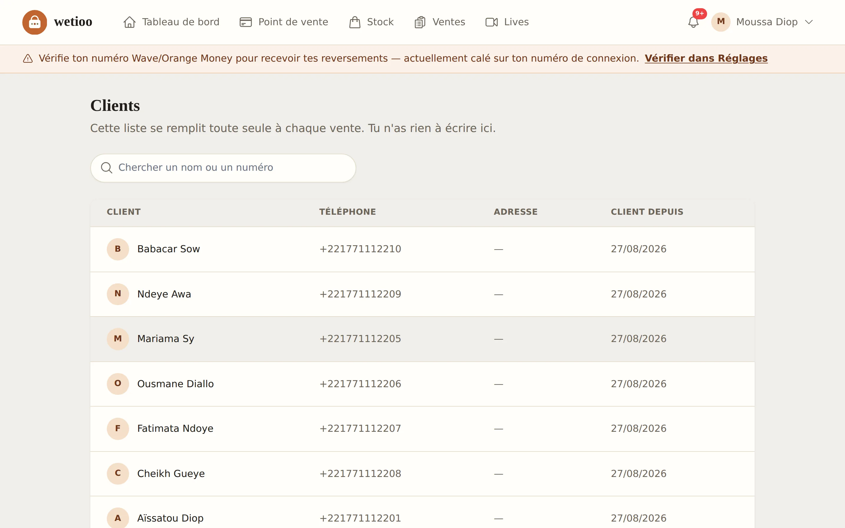
Task: Open the Ventes section
Action: (x=440, y=22)
